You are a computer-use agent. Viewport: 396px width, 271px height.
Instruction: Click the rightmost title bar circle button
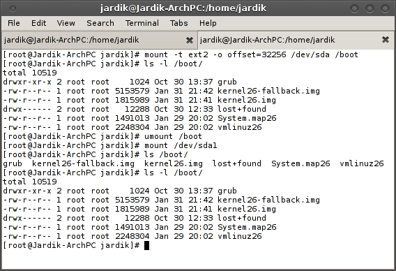pos(385,8)
